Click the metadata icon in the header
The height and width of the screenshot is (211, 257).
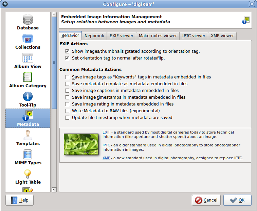tap(246, 20)
